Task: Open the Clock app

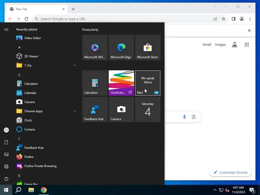Action: 46,120
